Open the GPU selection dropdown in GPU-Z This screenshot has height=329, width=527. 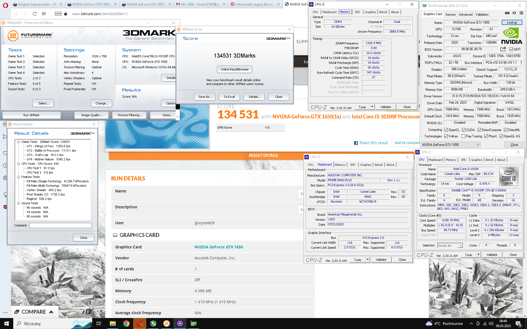click(x=451, y=145)
